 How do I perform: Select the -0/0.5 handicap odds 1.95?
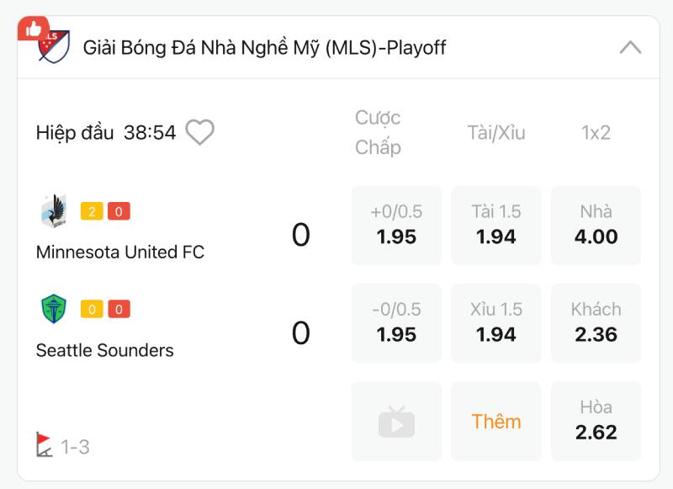[x=396, y=323]
